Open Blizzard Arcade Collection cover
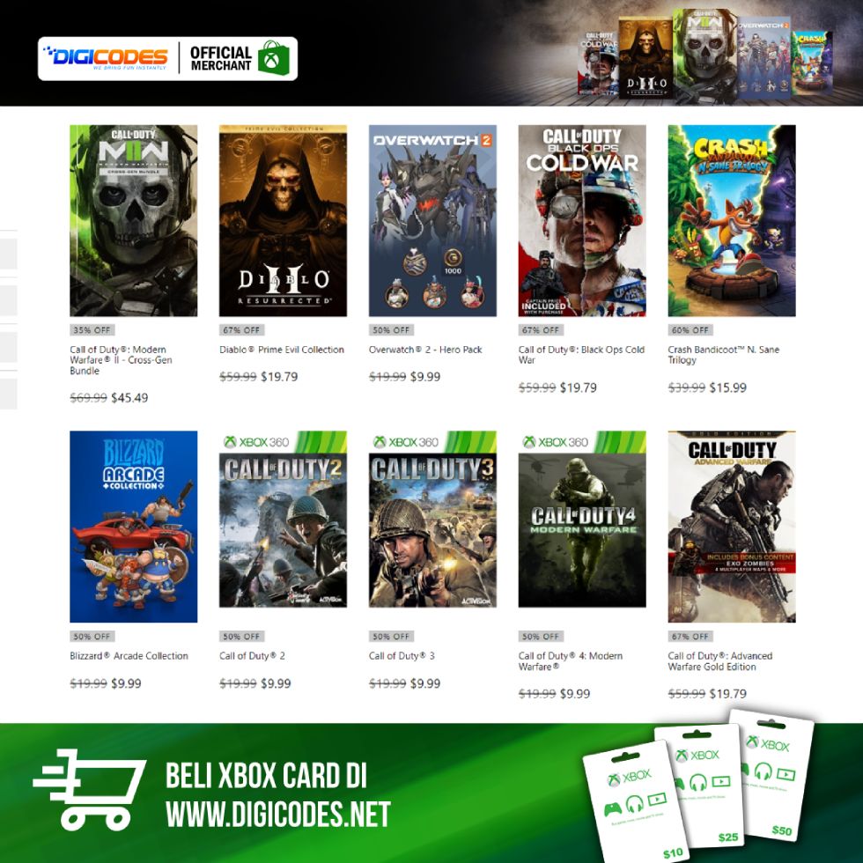 point(133,527)
